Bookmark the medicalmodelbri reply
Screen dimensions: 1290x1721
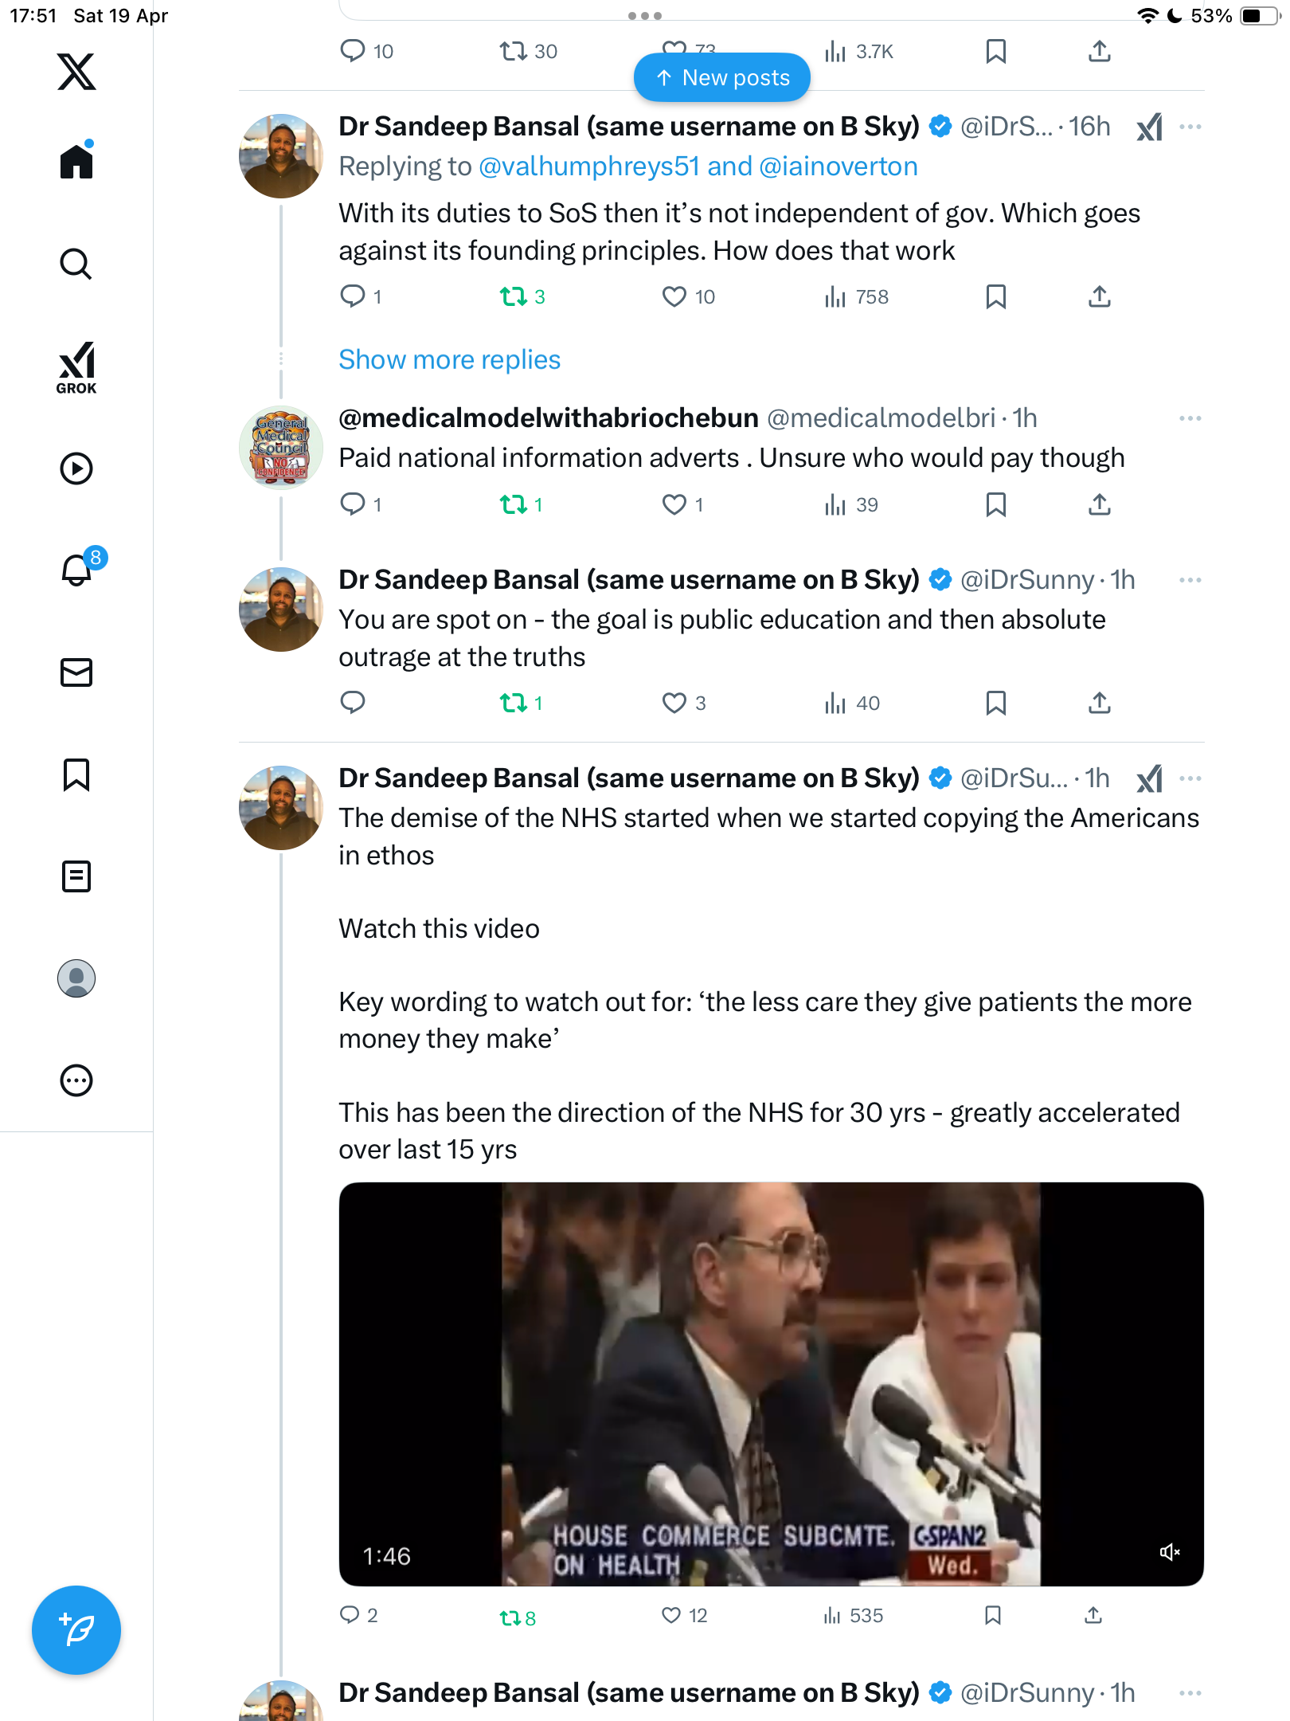click(x=995, y=504)
